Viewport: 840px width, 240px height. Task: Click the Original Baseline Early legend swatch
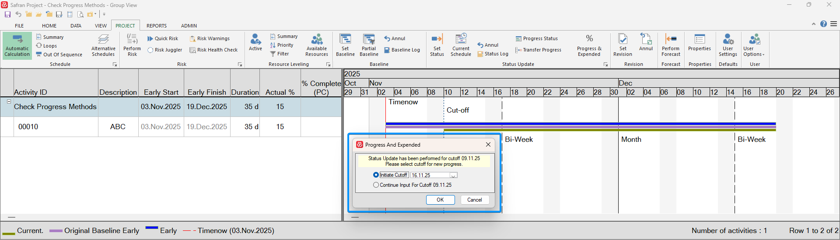coord(56,231)
